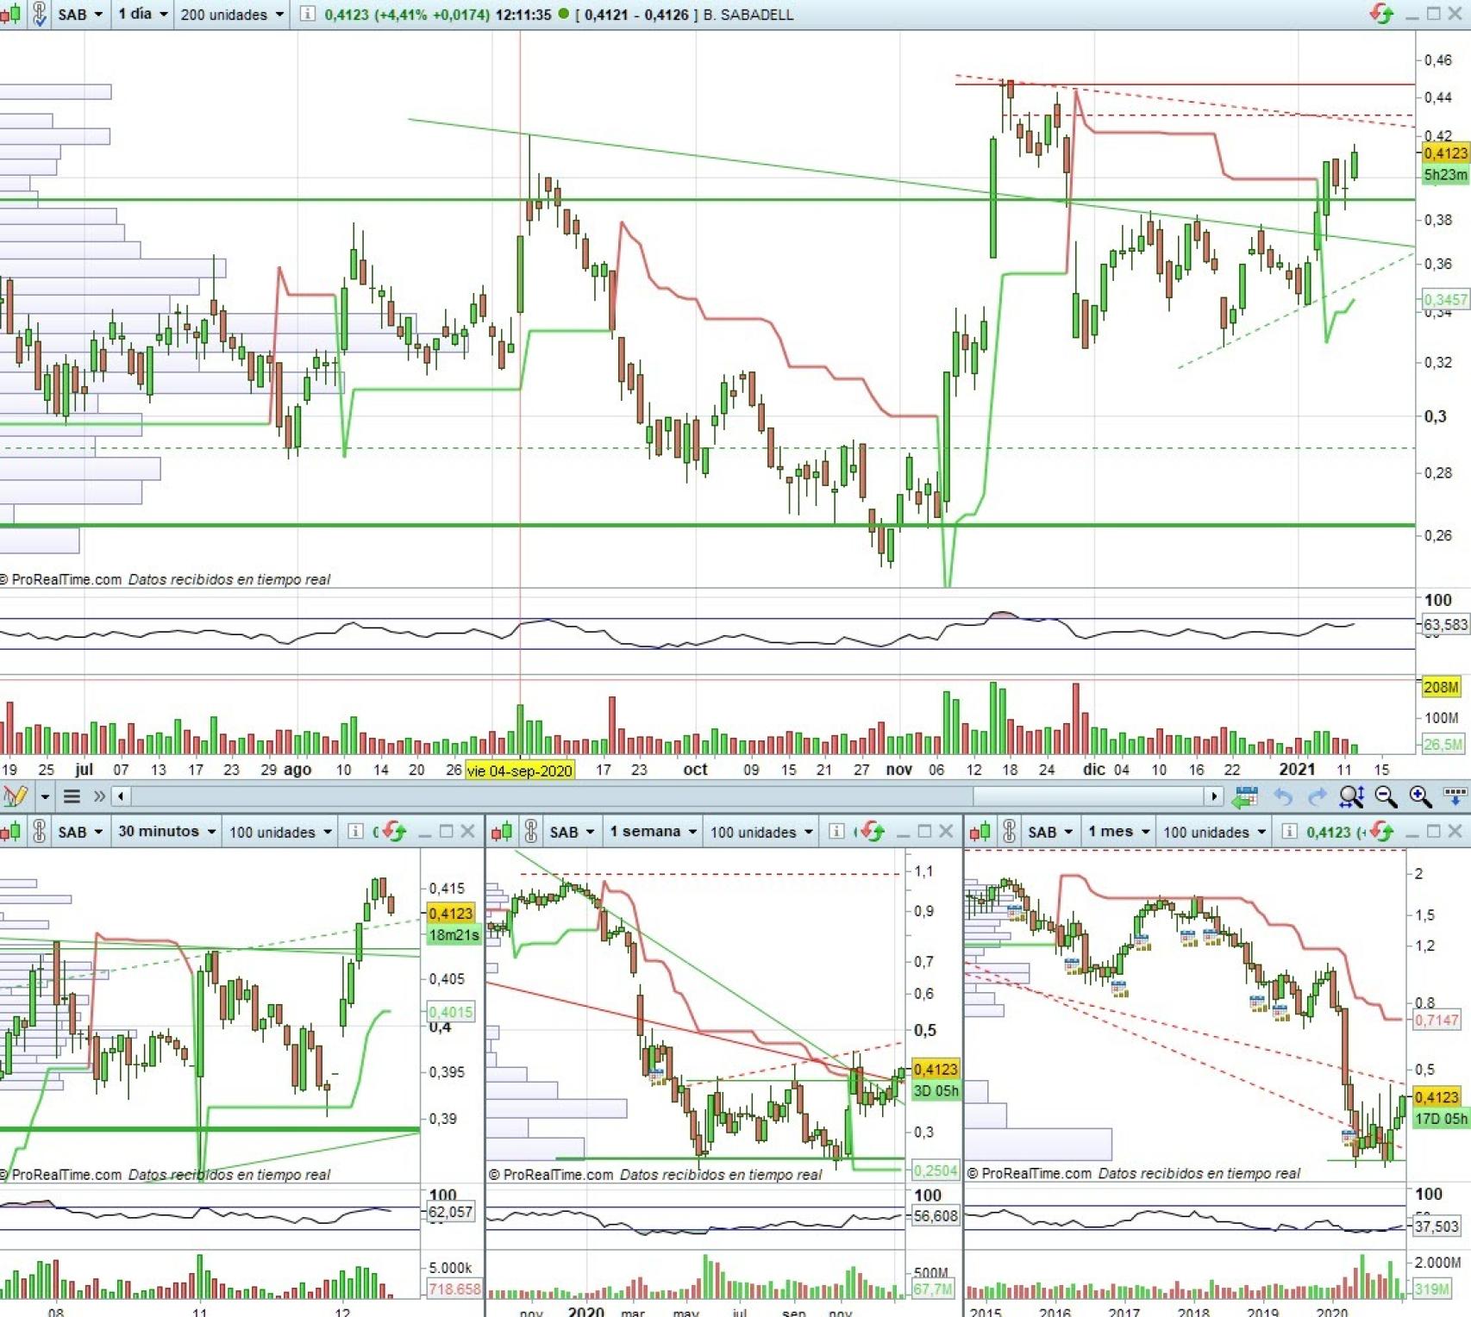Viewport: 1471px width, 1317px height.
Task: Expand the '200 unidades' dropdown
Action: pyautogui.click(x=232, y=15)
